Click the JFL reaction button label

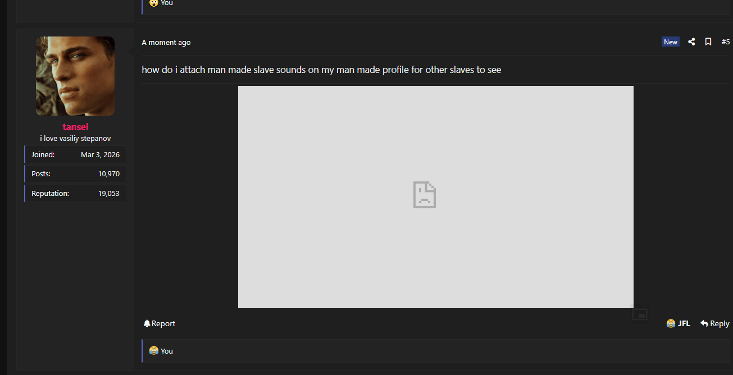[684, 323]
